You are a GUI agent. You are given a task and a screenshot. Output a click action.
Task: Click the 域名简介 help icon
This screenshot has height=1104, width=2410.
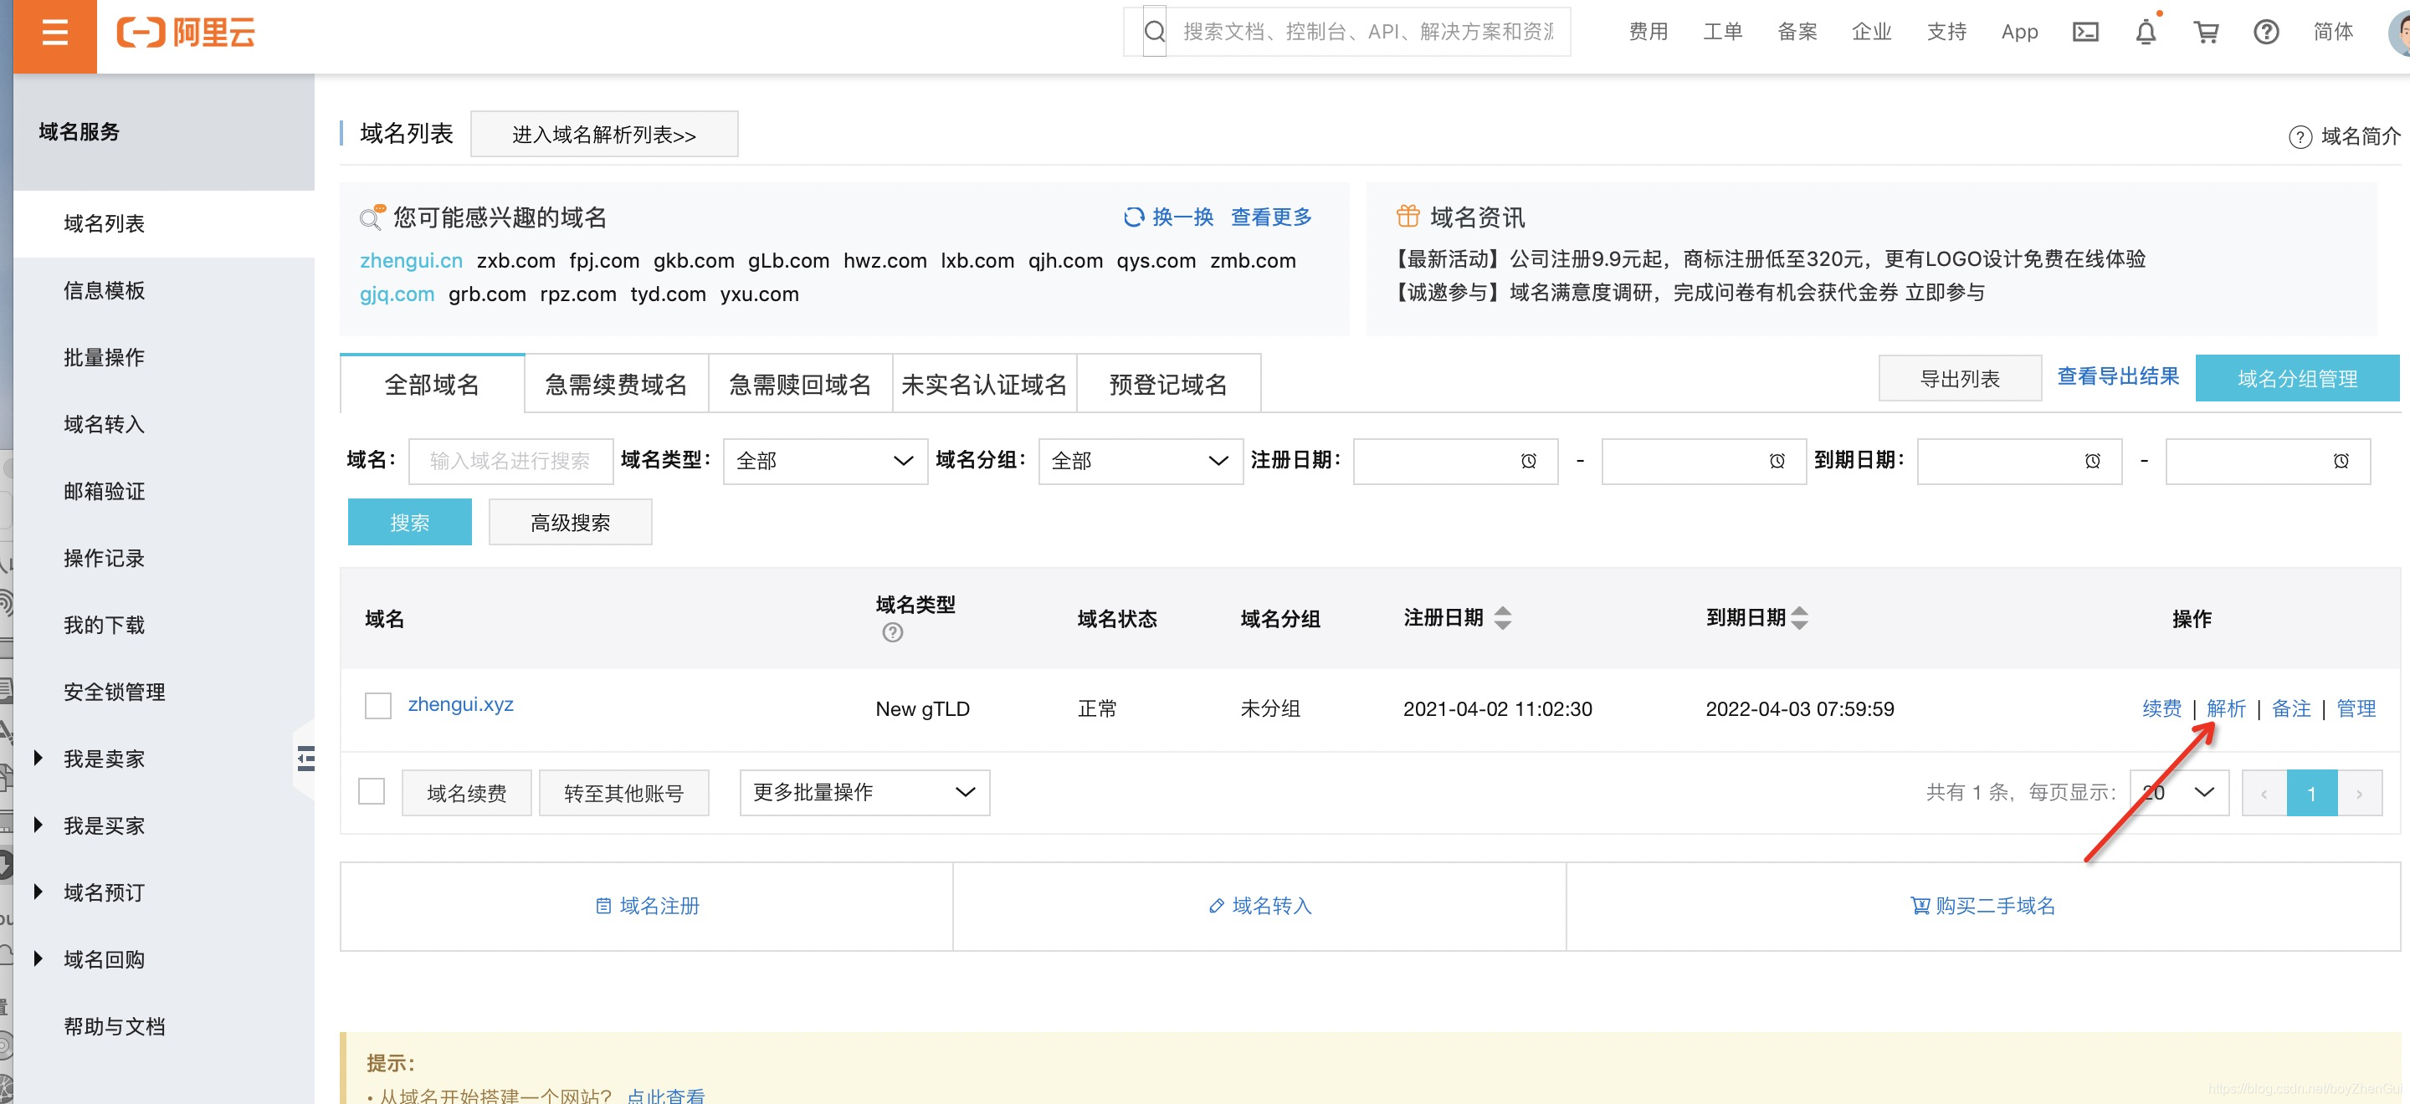(2300, 137)
